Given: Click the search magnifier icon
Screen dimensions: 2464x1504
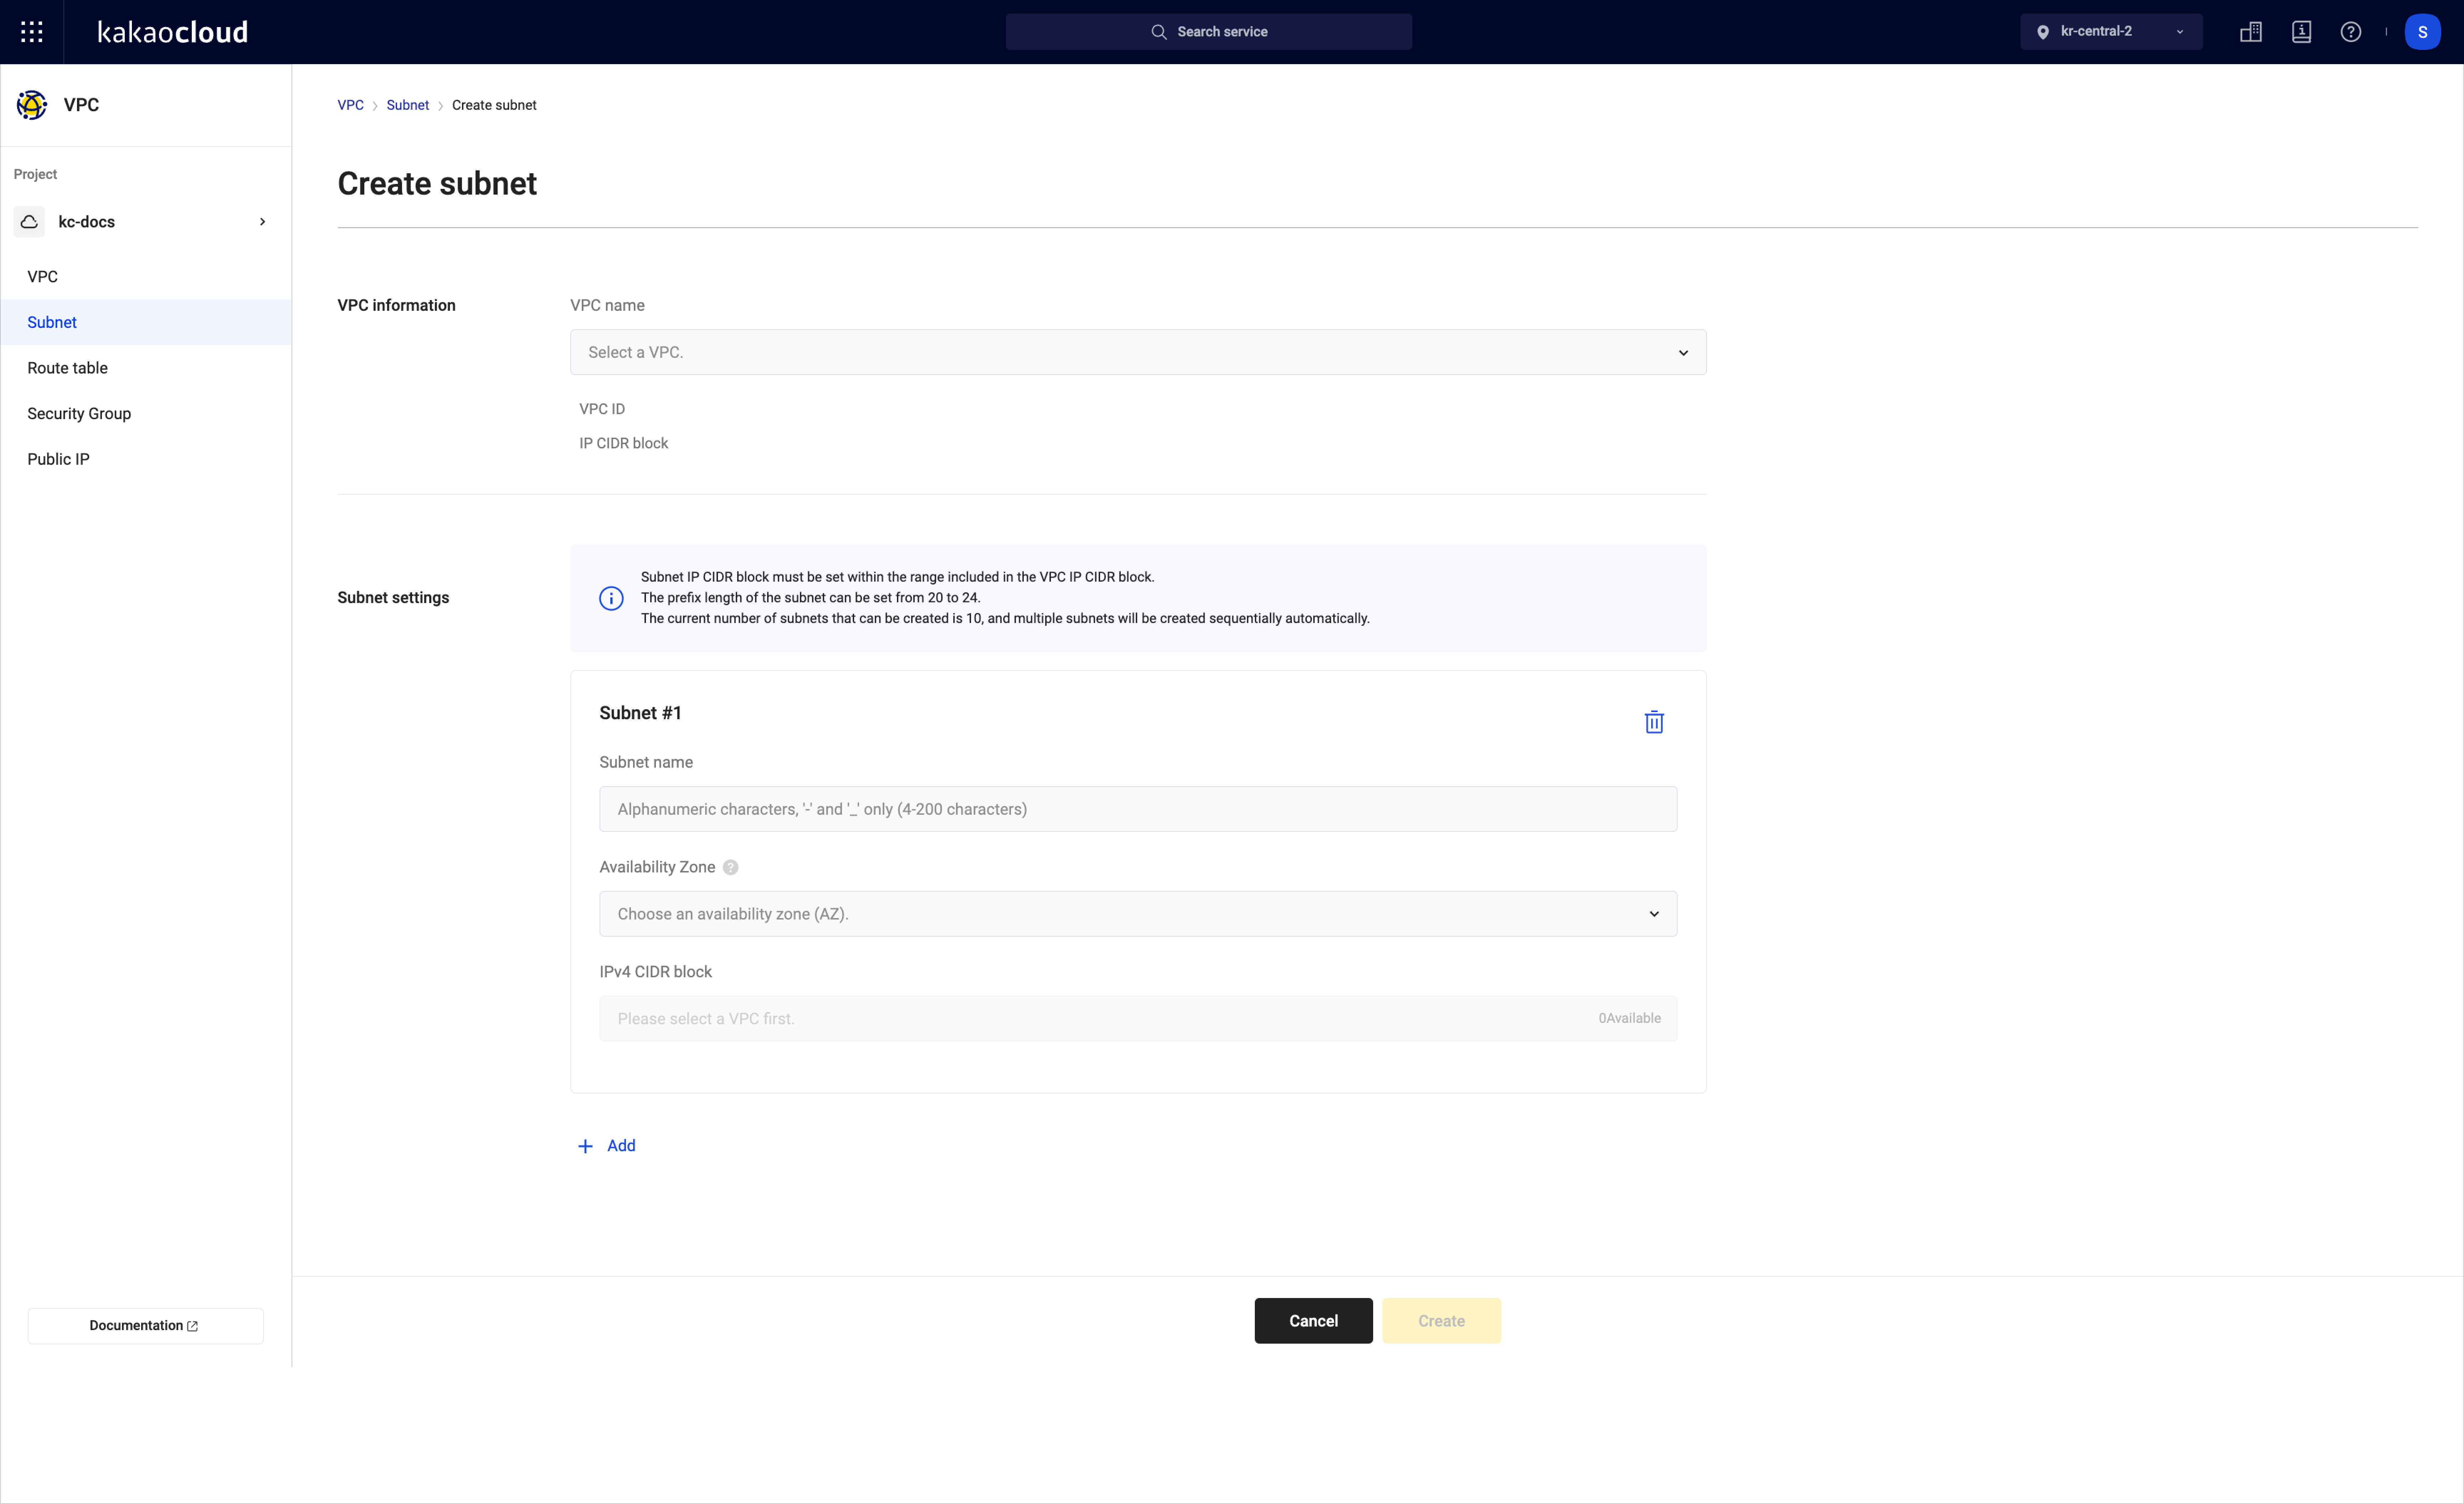Looking at the screenshot, I should [x=1159, y=32].
